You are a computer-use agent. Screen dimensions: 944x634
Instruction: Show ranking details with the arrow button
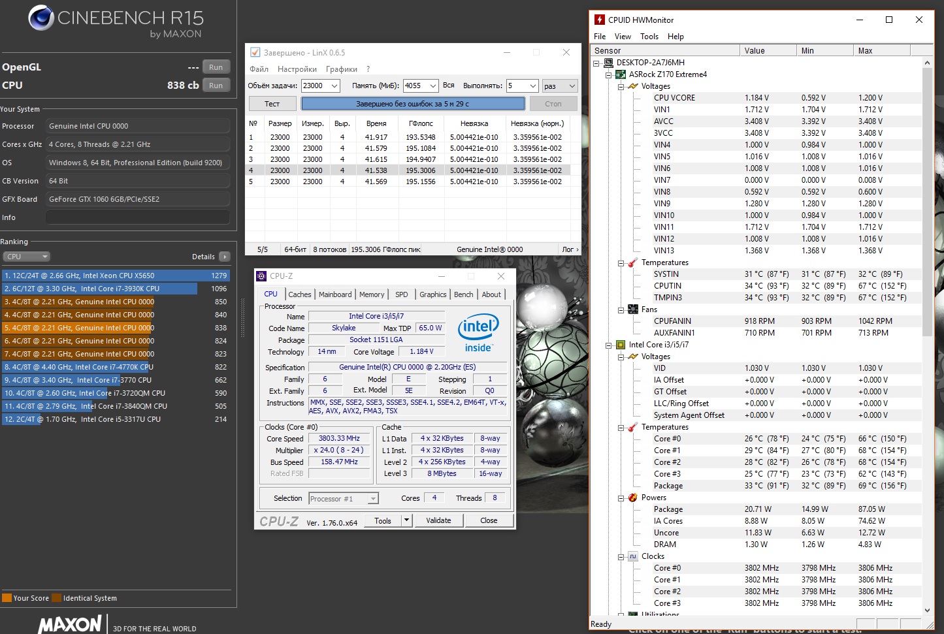pyautogui.click(x=225, y=257)
